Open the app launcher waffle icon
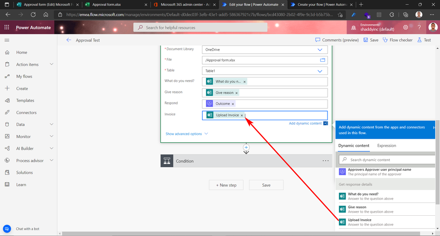The height and width of the screenshot is (236, 440). pos(7,27)
